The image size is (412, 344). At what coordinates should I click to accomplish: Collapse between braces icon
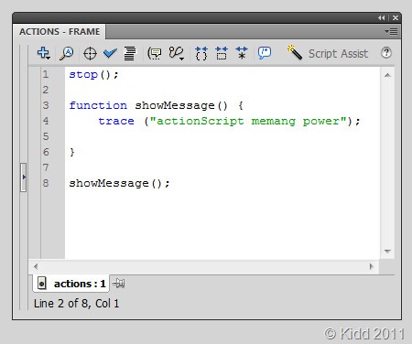pos(201,53)
